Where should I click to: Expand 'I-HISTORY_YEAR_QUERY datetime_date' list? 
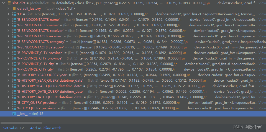click(x=9, y=86)
